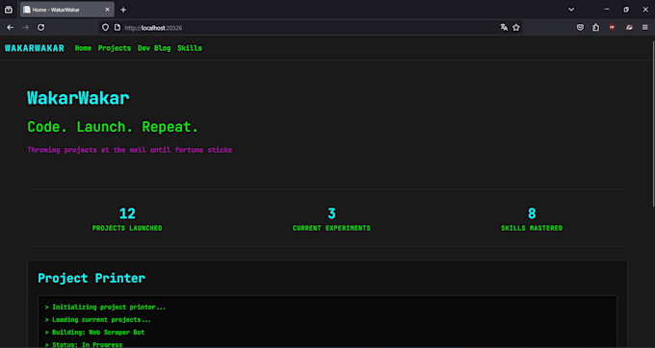Minimize the browser window
Viewport: 655px width, 348px height.
(607, 10)
